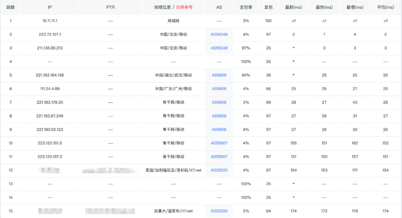This screenshot has height=218, width=402.
Task: Click sent packets value 100 in hop 1
Action: tap(268, 21)
